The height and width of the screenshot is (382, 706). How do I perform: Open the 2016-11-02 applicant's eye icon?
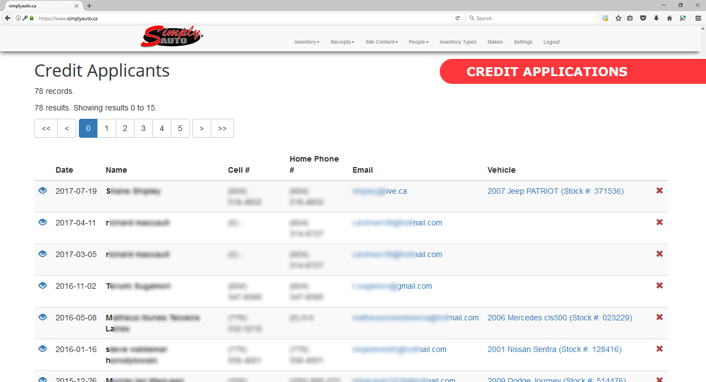click(42, 285)
